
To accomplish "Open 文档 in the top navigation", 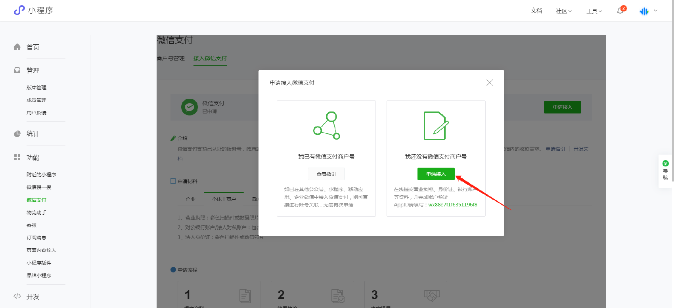I will point(536,11).
